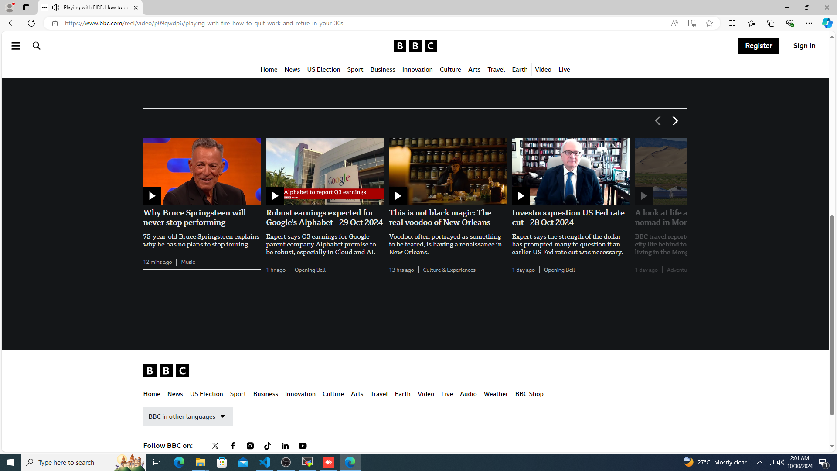Open US Election in top navigation
This screenshot has height=471, width=837.
point(323,70)
